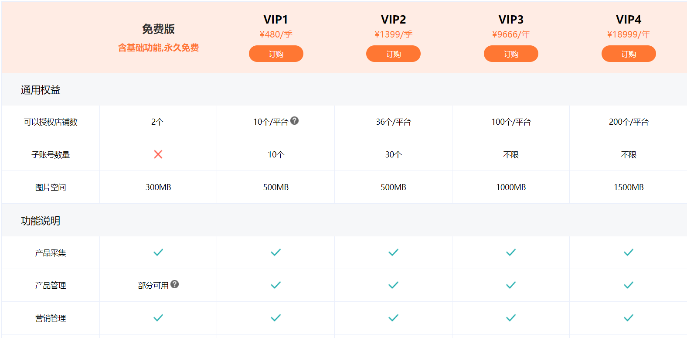Click help icon beside 10个/平台
687x338 pixels.
pyautogui.click(x=295, y=121)
